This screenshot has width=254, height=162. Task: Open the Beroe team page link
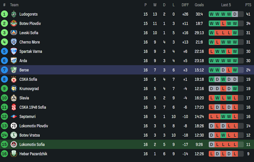pyautogui.click(x=24, y=70)
